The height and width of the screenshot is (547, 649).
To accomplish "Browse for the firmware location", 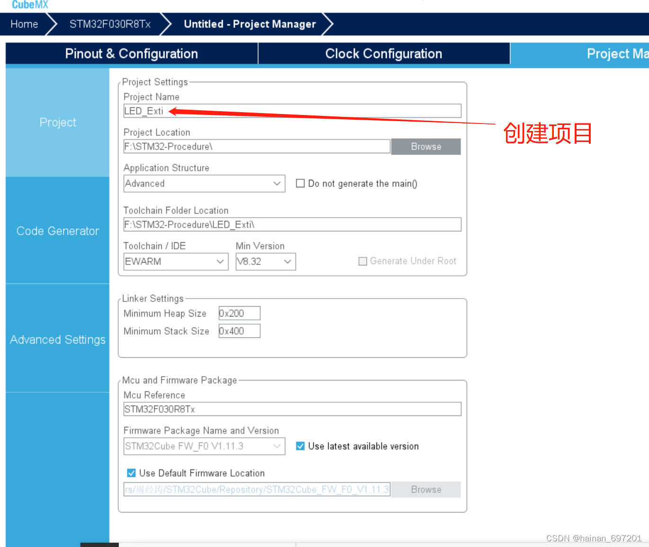I will (426, 490).
